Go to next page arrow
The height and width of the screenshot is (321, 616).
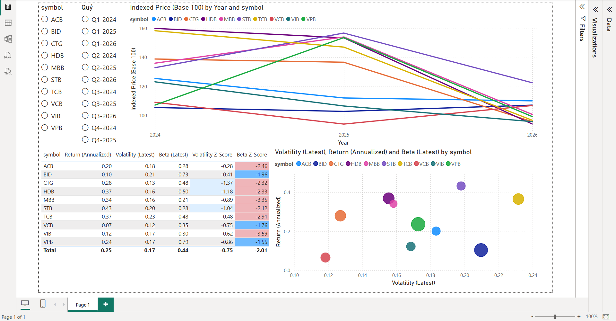[x=64, y=304]
